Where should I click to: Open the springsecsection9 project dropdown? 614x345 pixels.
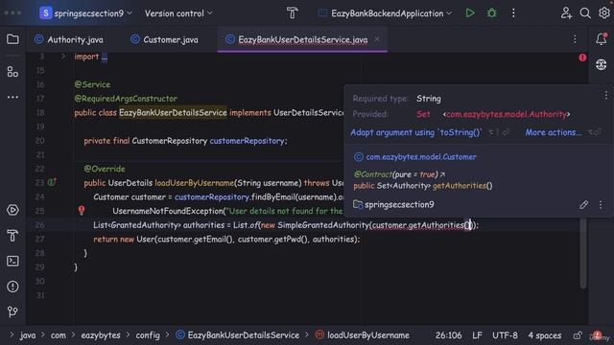[85, 13]
